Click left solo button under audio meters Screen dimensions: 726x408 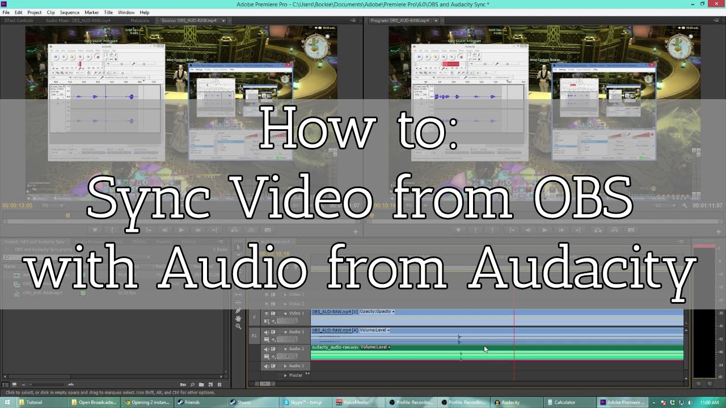[x=699, y=384]
